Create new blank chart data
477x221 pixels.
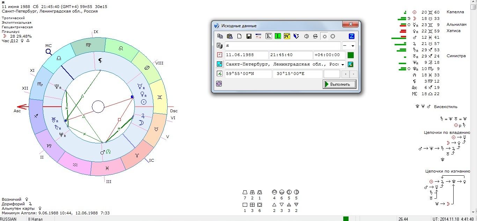click(x=239, y=36)
